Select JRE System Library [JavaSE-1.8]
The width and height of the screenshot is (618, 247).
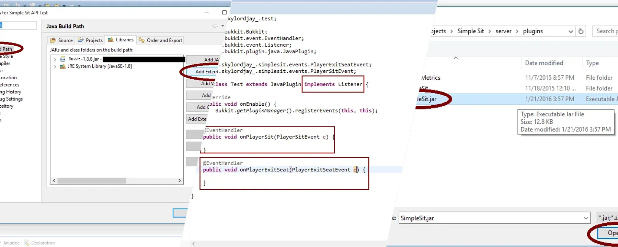(100, 66)
